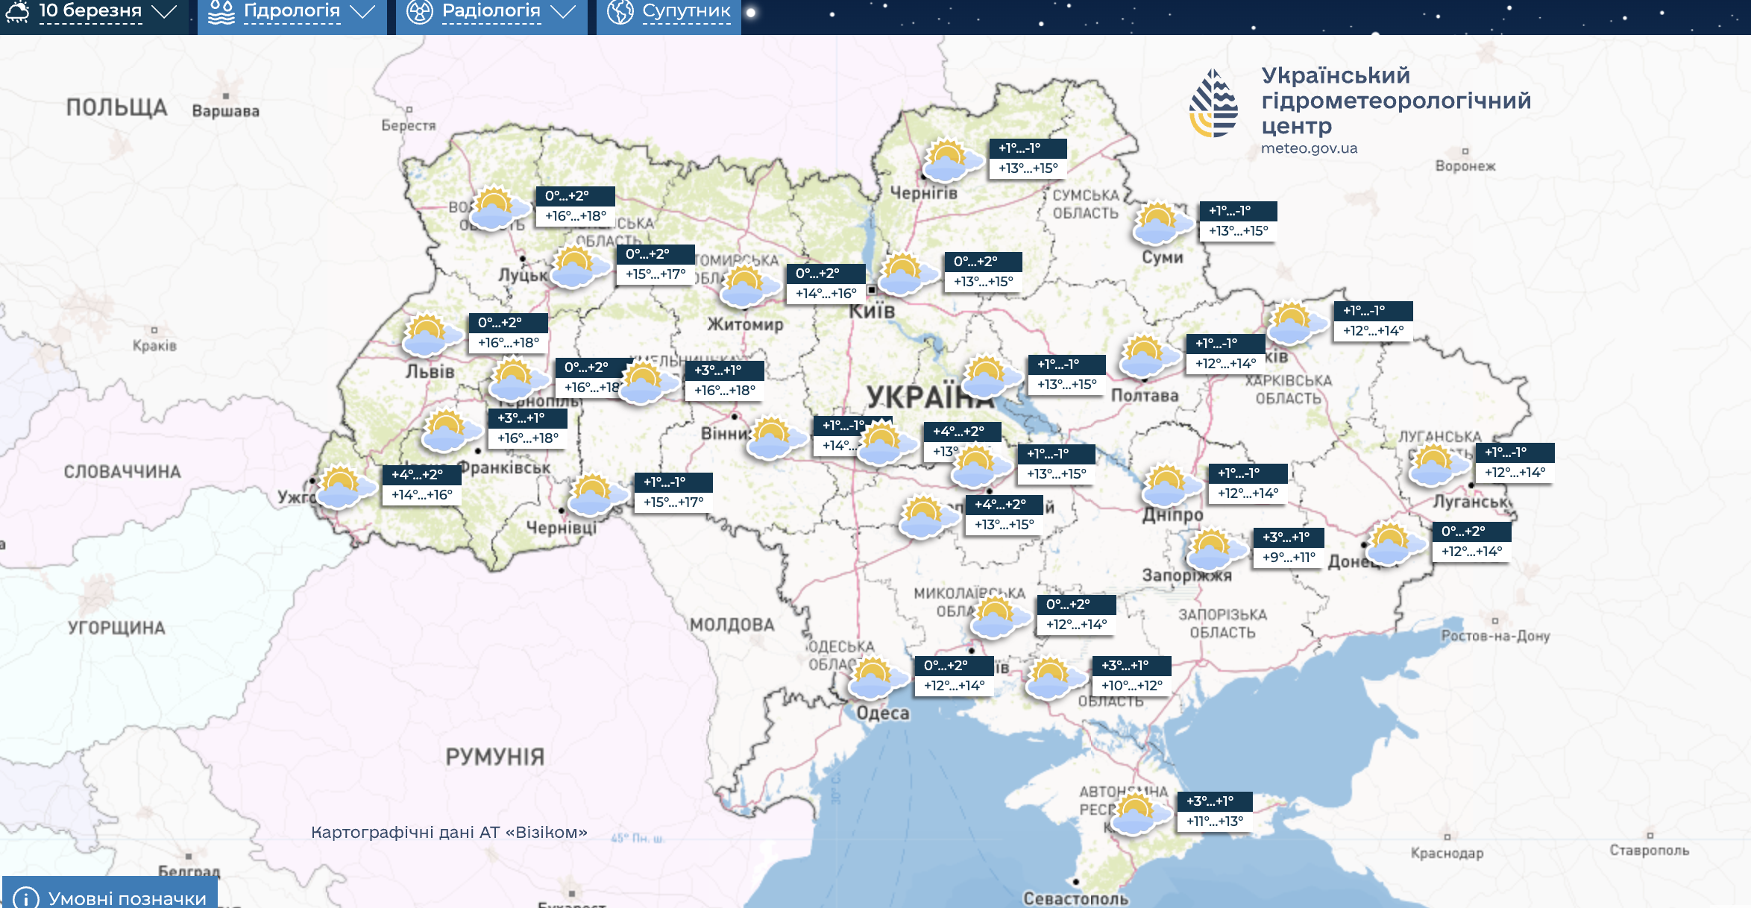Click the Sumy temperature label +13°...+15°
Viewport: 1751px width, 908px height.
1238,231
